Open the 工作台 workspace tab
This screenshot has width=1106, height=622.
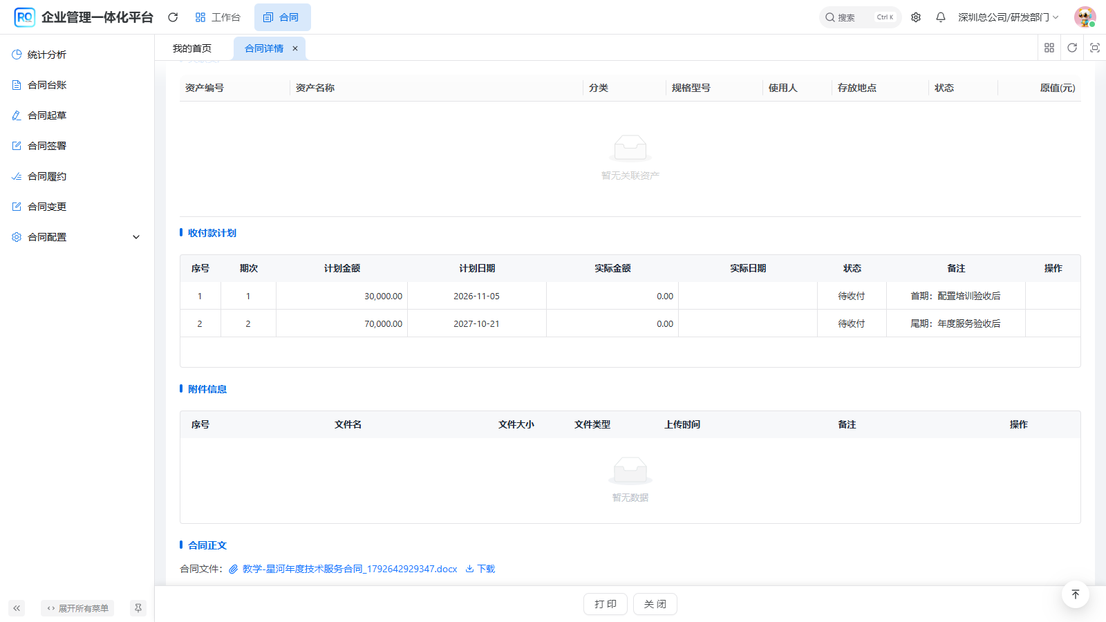click(218, 17)
